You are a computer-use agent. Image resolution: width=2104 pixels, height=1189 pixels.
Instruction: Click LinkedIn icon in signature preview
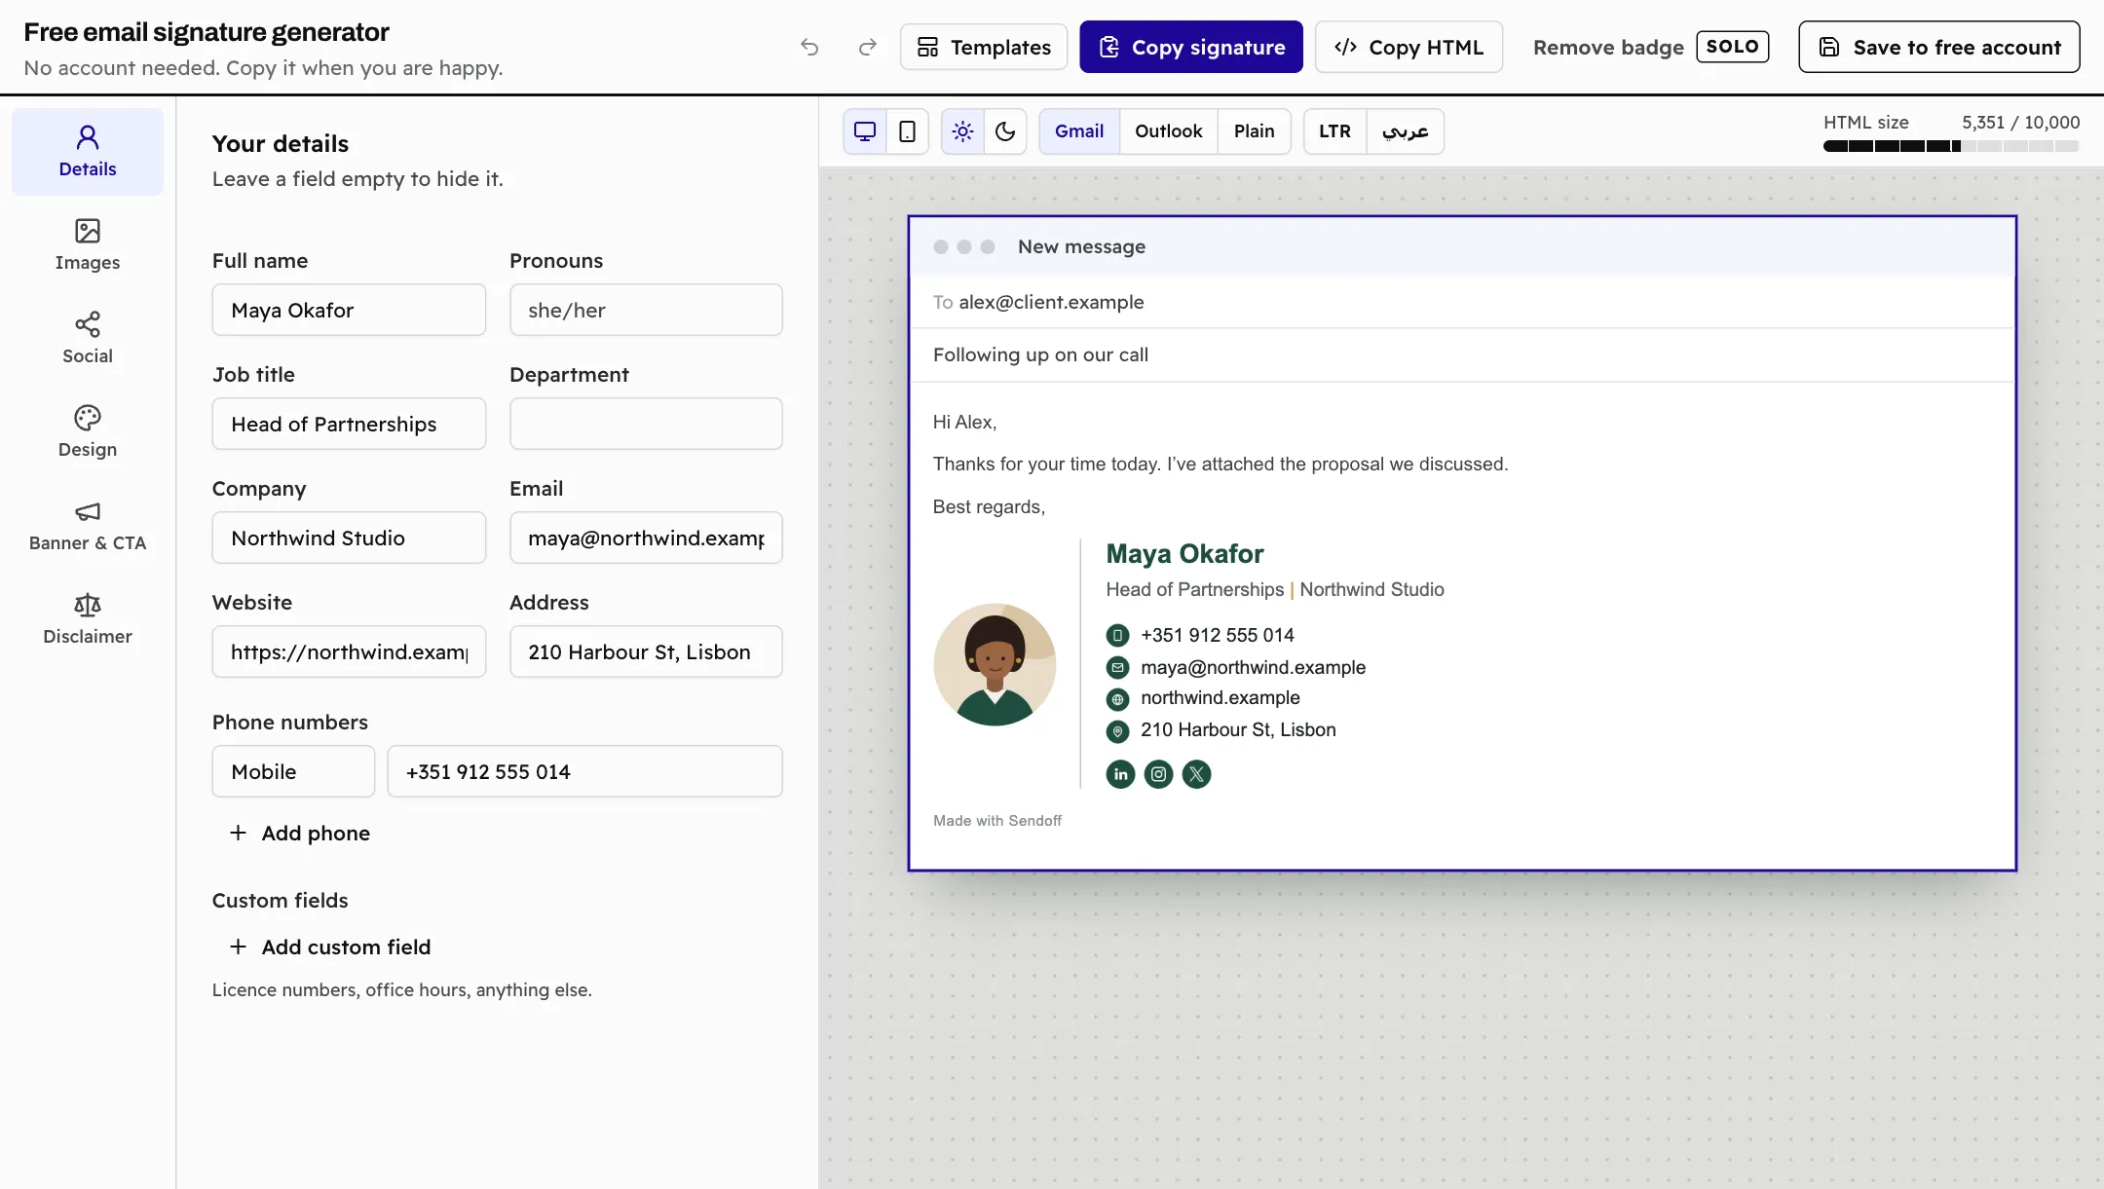point(1120,774)
